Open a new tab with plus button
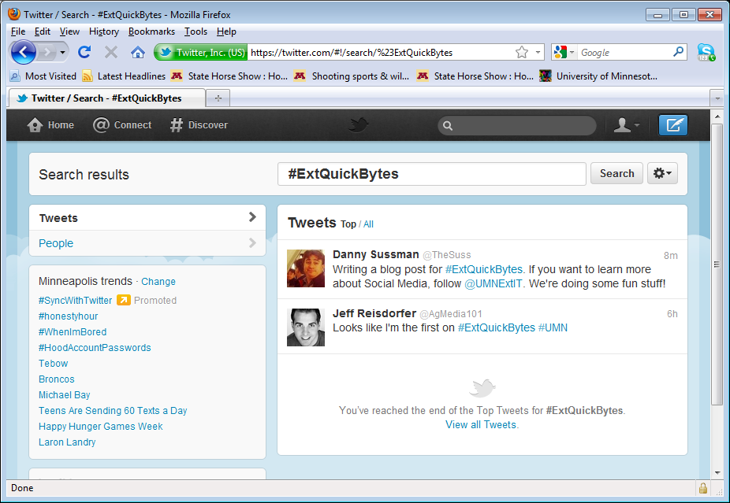 point(218,98)
